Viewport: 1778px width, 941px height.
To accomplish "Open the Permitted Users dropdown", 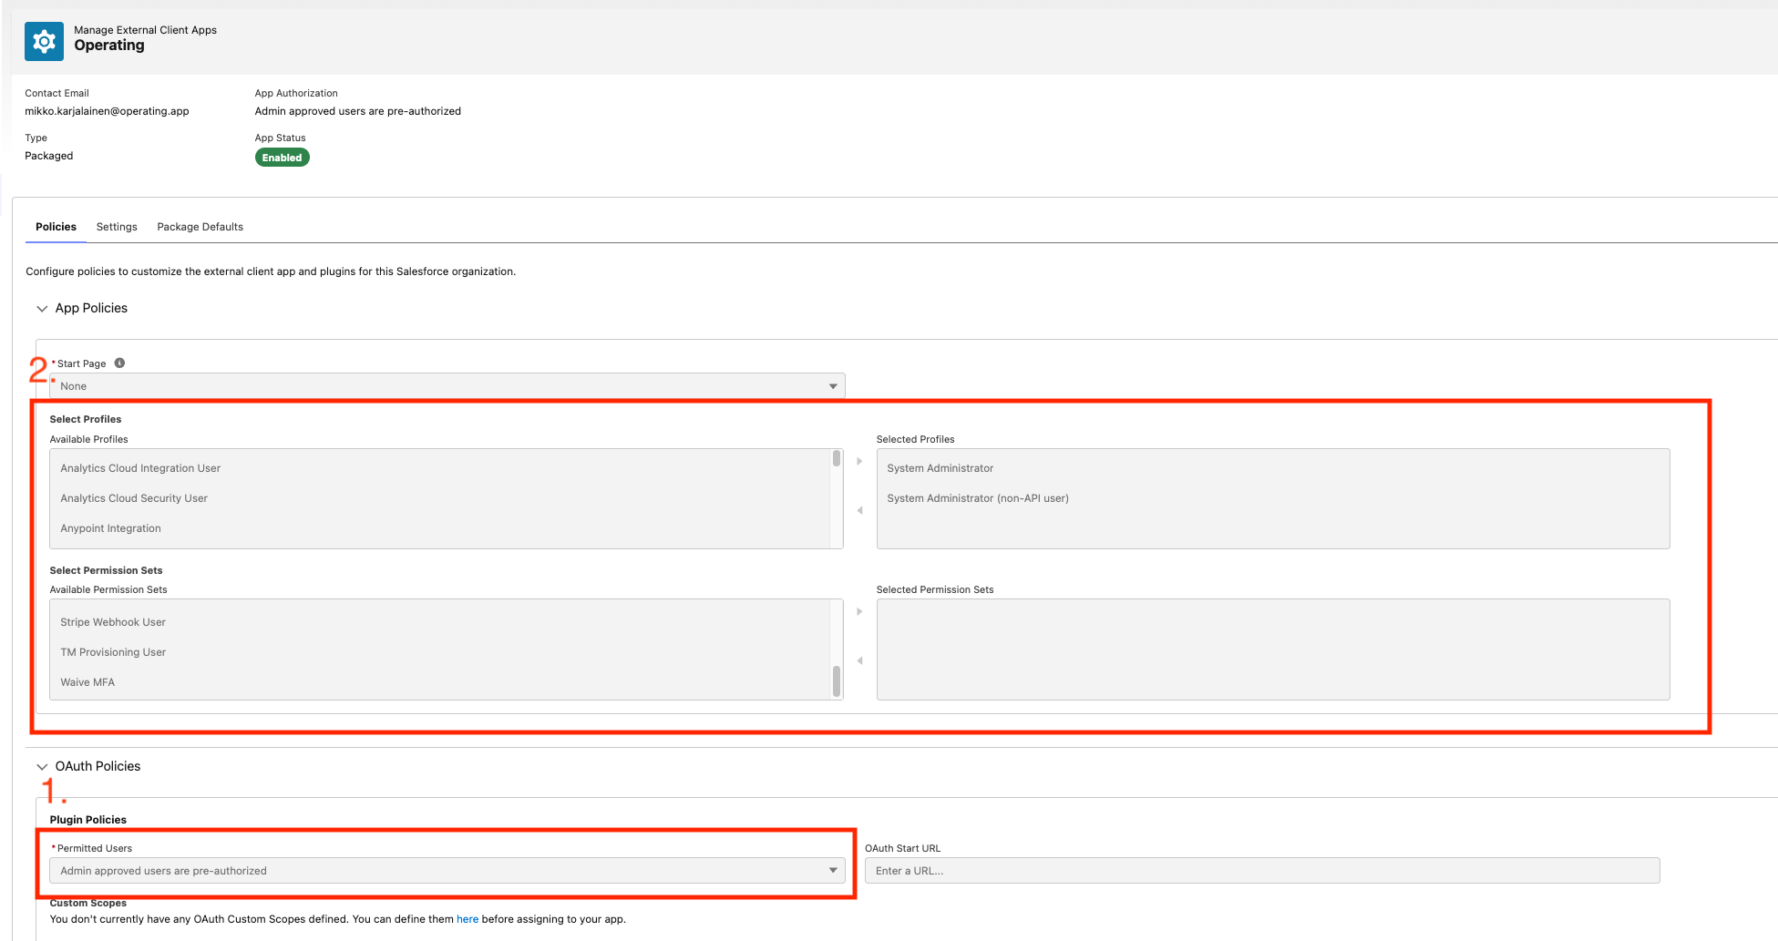I will [x=447, y=871].
